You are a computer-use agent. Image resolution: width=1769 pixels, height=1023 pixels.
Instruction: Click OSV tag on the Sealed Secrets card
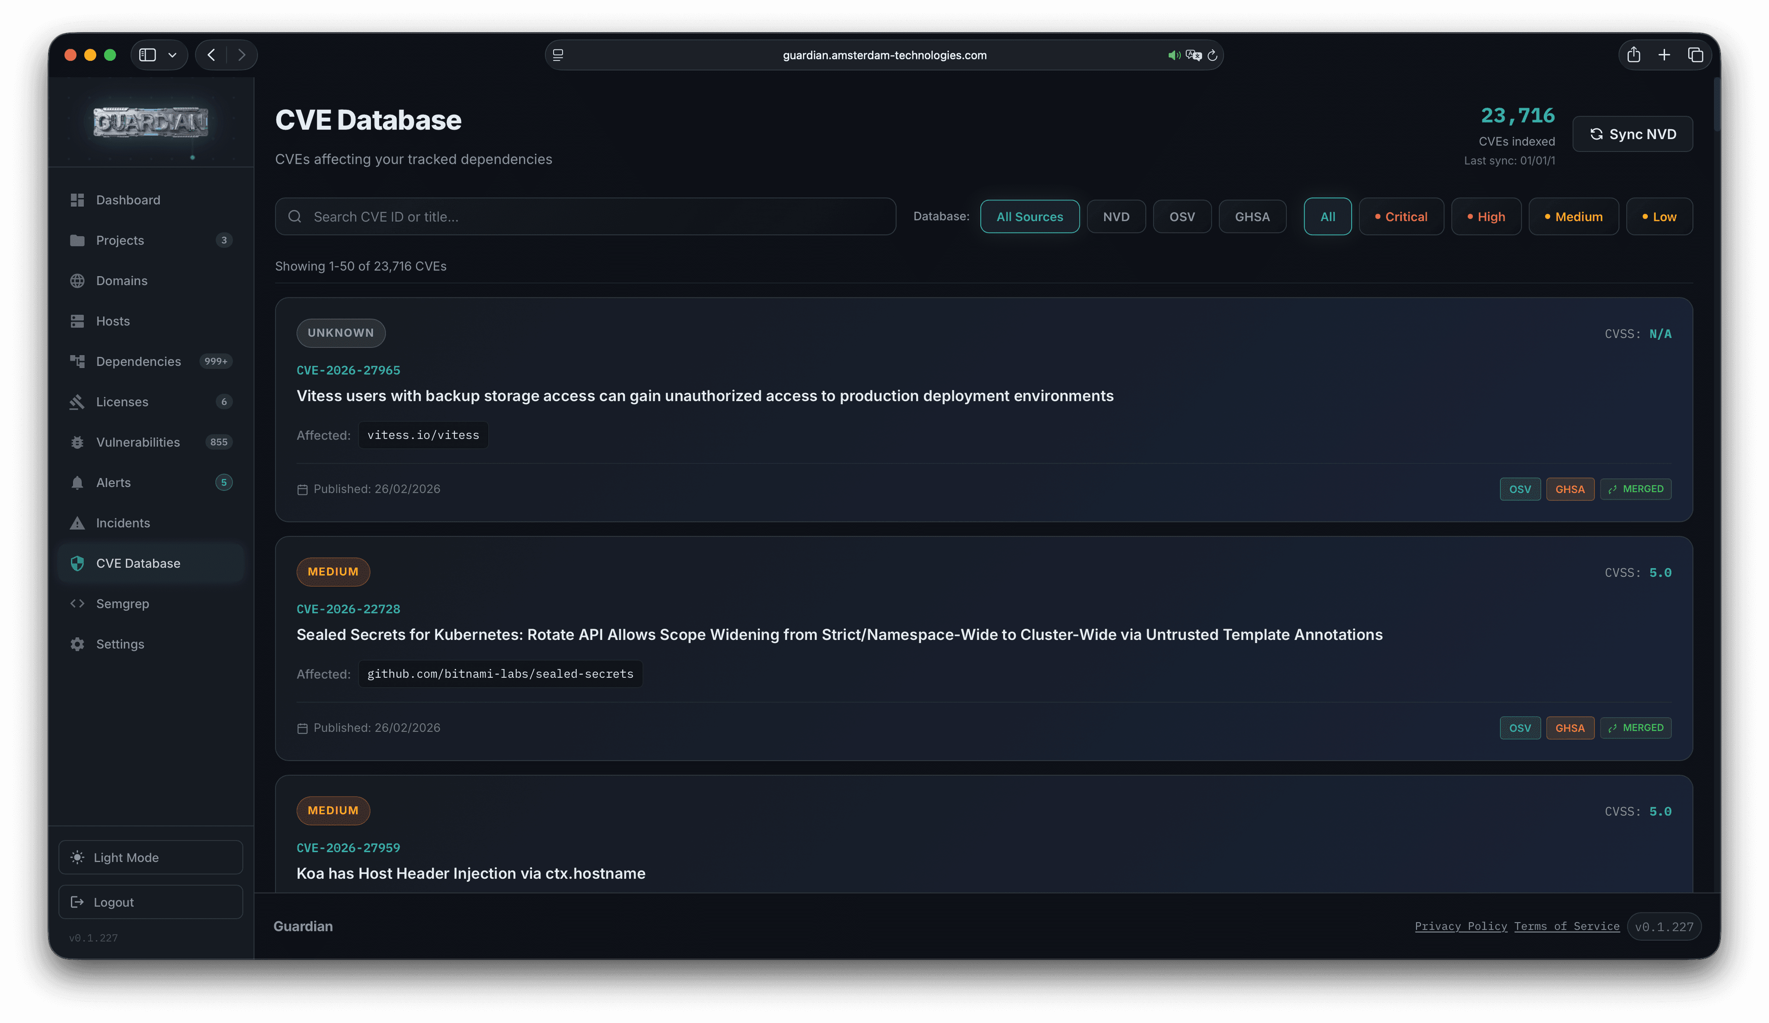pos(1520,727)
